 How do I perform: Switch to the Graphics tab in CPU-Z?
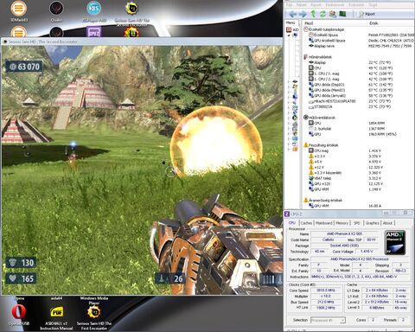point(372,223)
